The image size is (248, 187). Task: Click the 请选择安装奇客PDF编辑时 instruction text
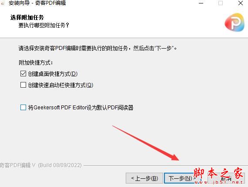click(97, 48)
